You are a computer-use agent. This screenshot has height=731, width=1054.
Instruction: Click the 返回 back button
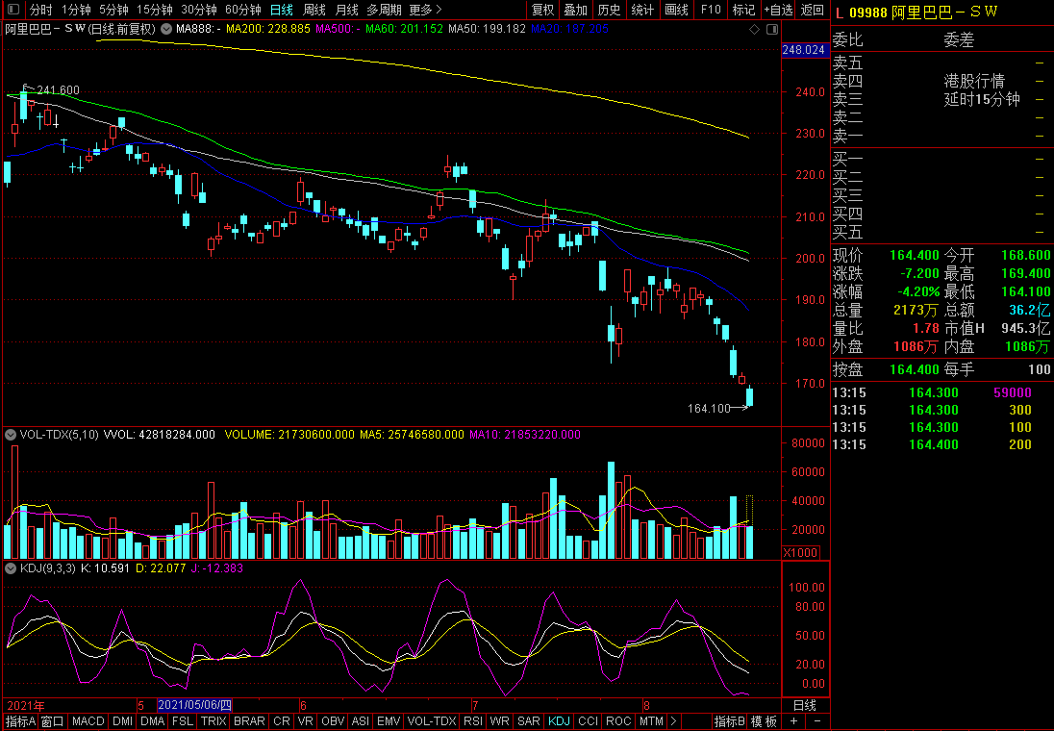pos(812,10)
